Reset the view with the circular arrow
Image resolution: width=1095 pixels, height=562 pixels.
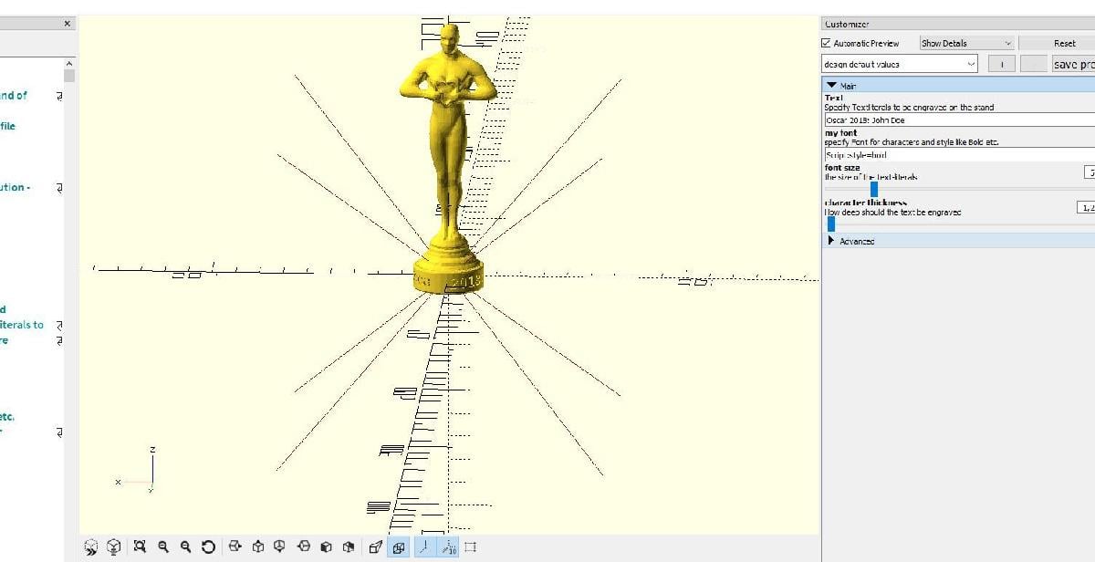tap(208, 547)
